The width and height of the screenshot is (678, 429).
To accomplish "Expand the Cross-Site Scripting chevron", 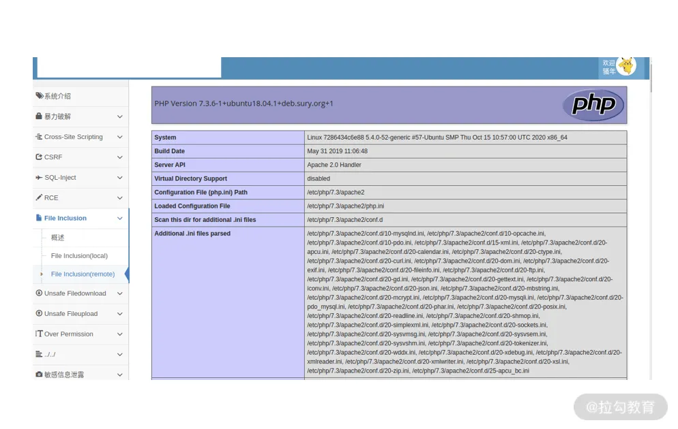I will [120, 137].
